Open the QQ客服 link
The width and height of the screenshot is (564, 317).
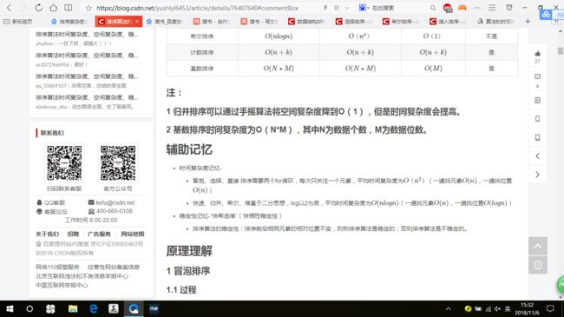[x=50, y=202]
